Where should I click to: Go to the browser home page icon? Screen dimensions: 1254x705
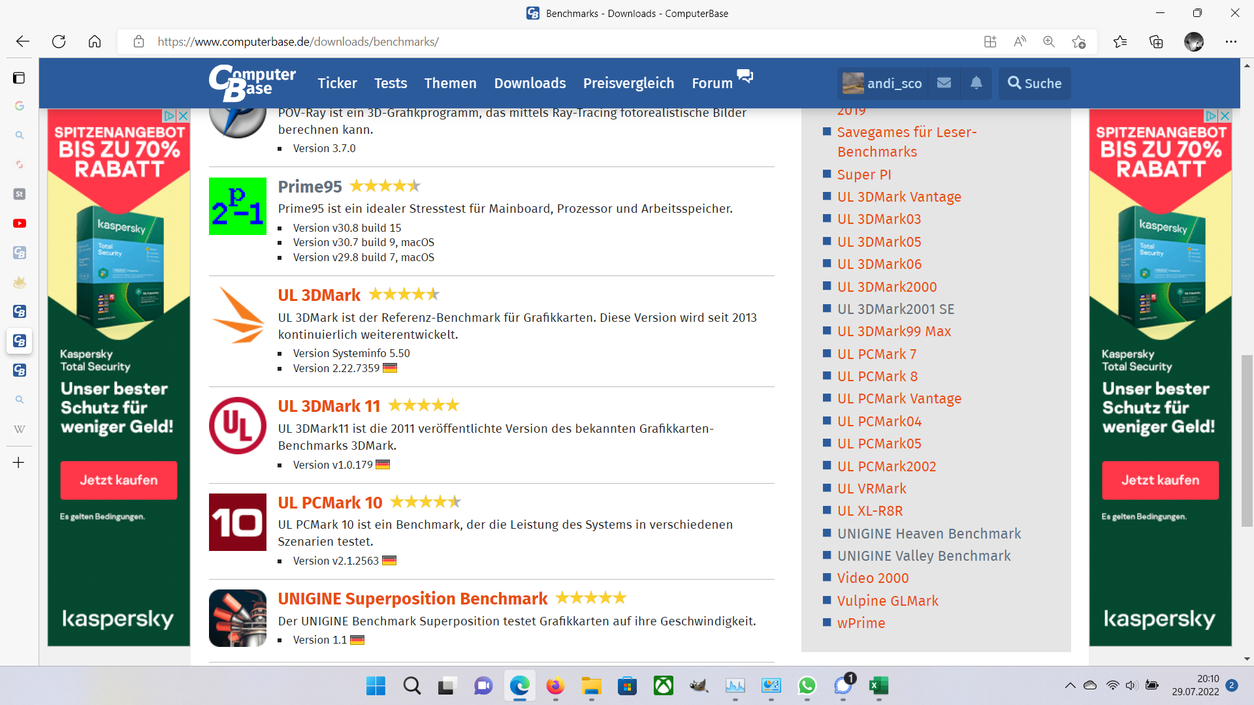coord(95,42)
